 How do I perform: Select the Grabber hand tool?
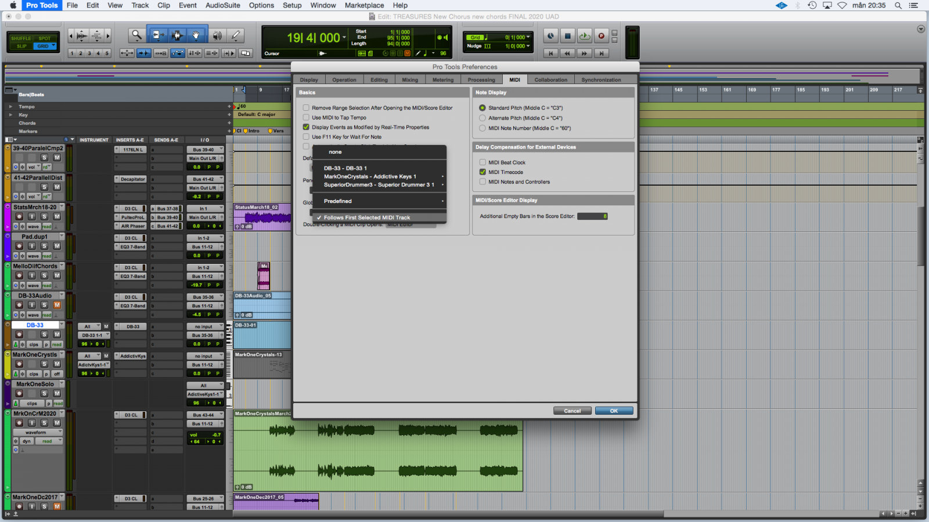(196, 35)
